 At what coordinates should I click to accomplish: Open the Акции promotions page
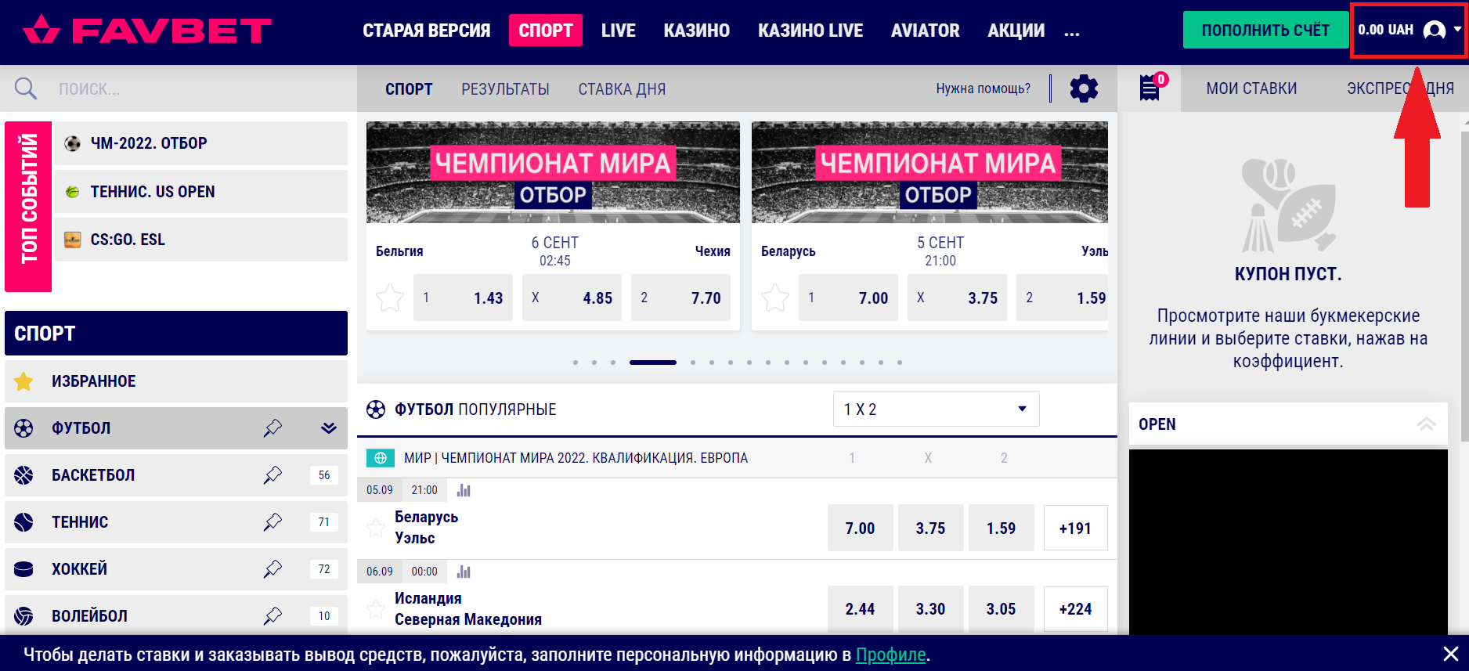tap(1016, 31)
